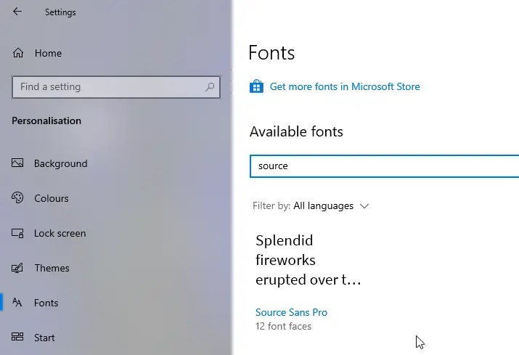This screenshot has width=519, height=355.
Task: Click the Splendid fireworks font preview
Action: (308, 261)
